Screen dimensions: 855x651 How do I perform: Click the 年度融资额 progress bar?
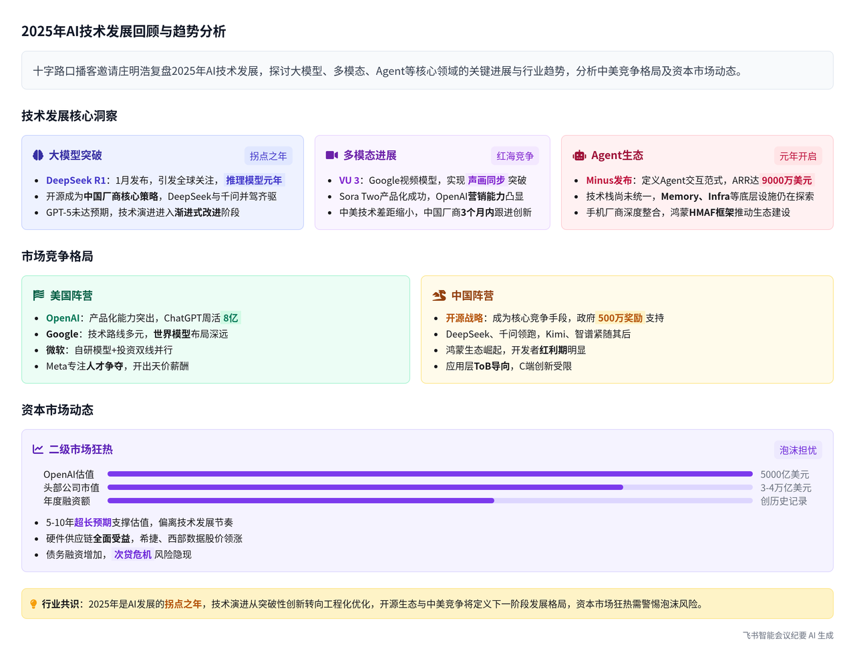pyautogui.click(x=430, y=501)
